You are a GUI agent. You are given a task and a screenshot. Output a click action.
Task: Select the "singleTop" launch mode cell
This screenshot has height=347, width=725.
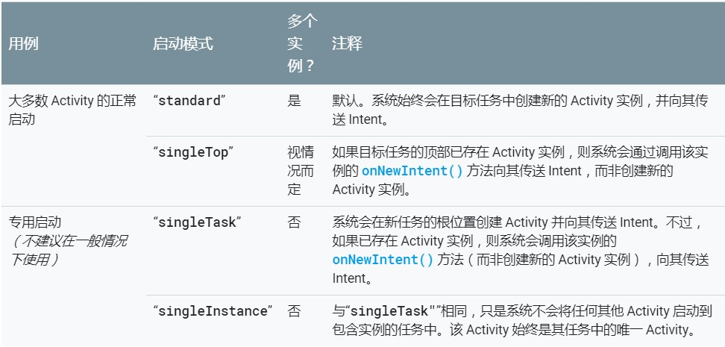coord(193,152)
